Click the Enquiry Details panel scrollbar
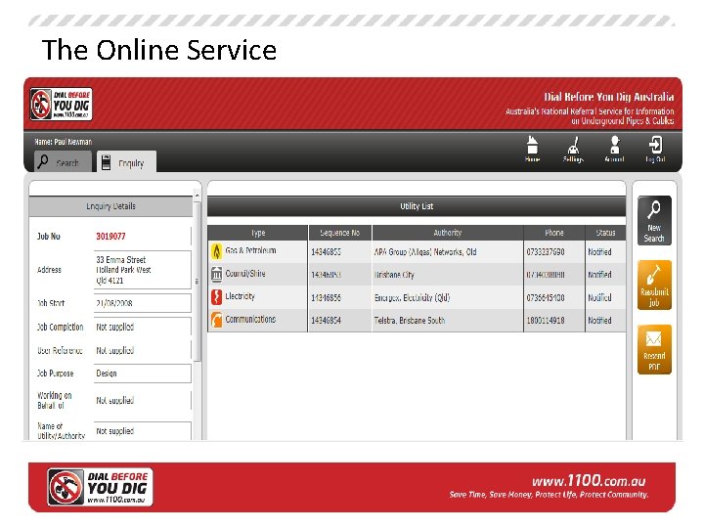Screen dimensions: 704x528 click(x=197, y=281)
